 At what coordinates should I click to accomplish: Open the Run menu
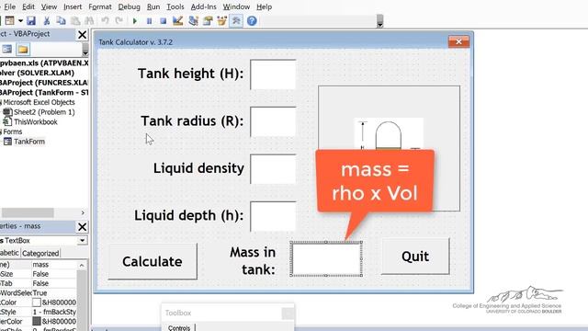click(153, 6)
